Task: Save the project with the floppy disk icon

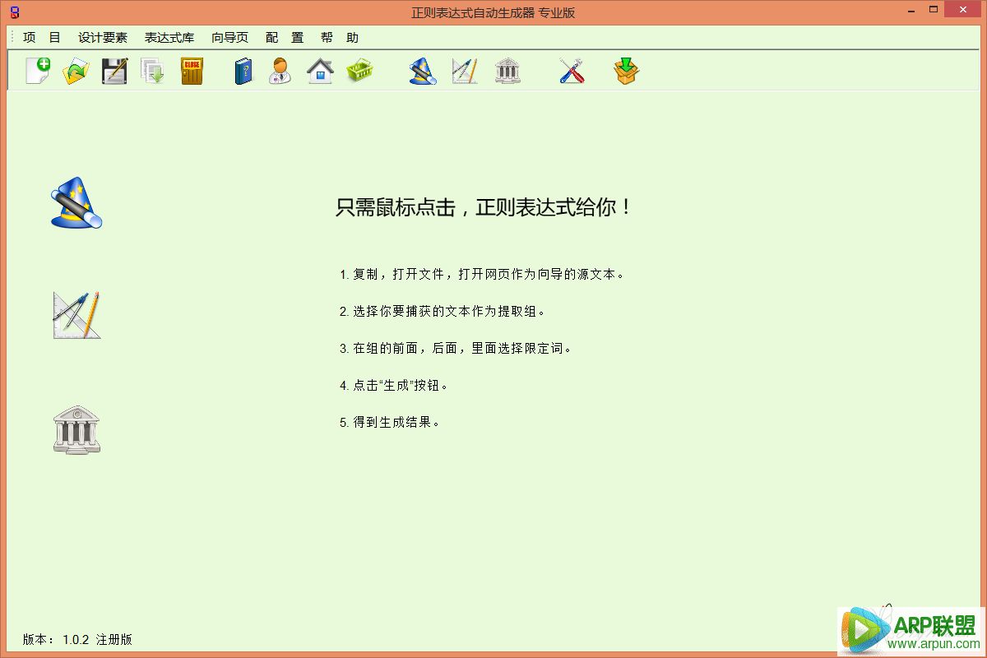Action: tap(114, 71)
